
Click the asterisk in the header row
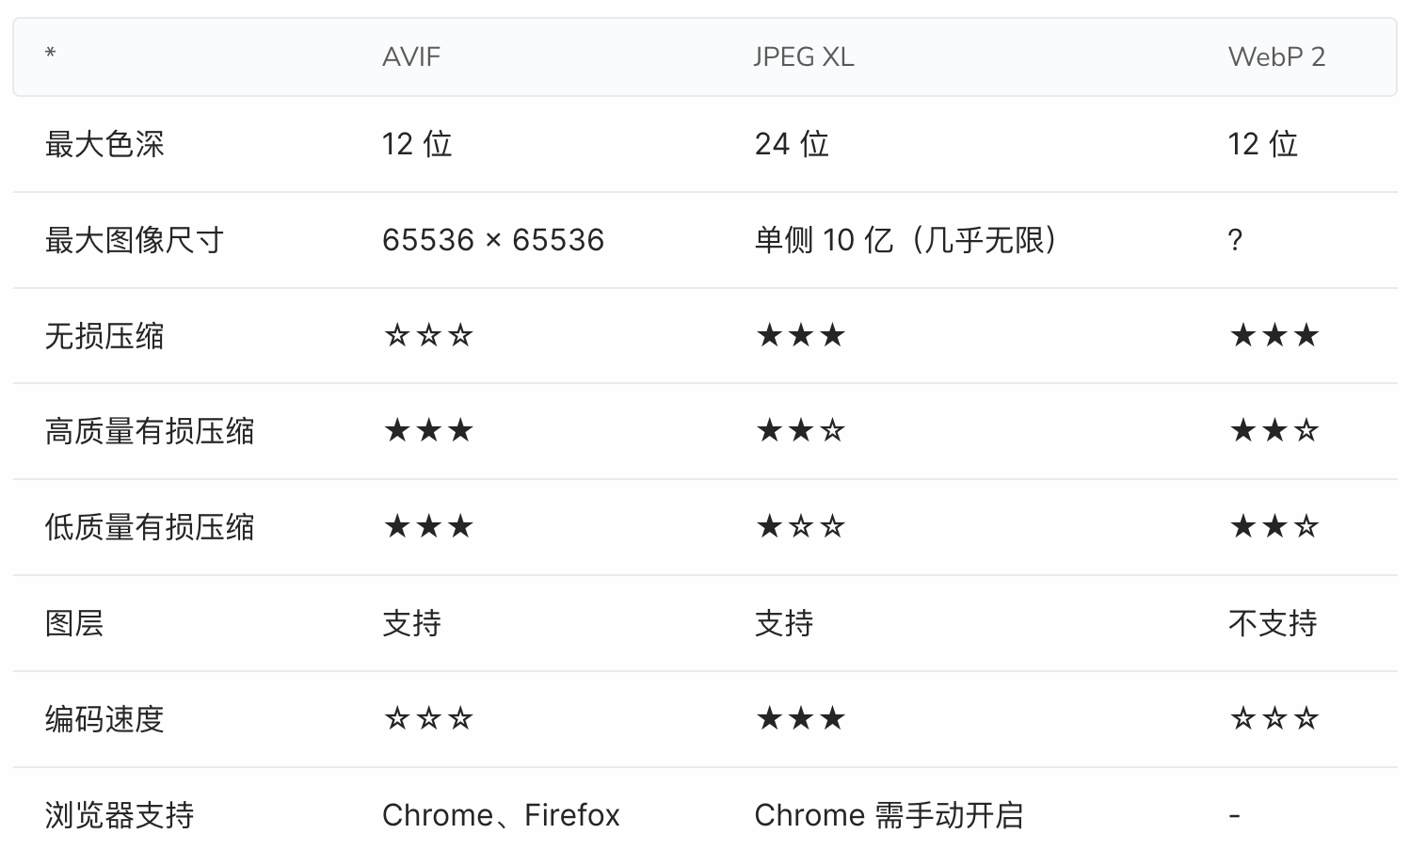[51, 55]
